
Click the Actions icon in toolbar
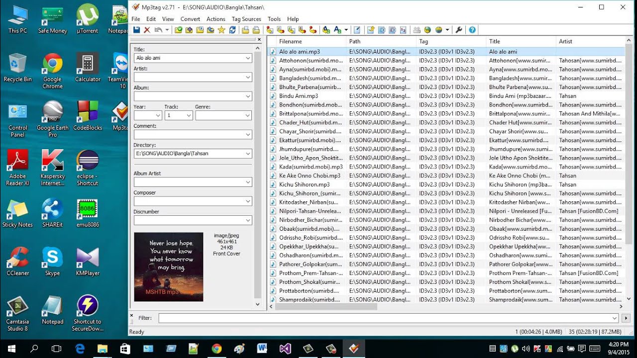pos(326,30)
